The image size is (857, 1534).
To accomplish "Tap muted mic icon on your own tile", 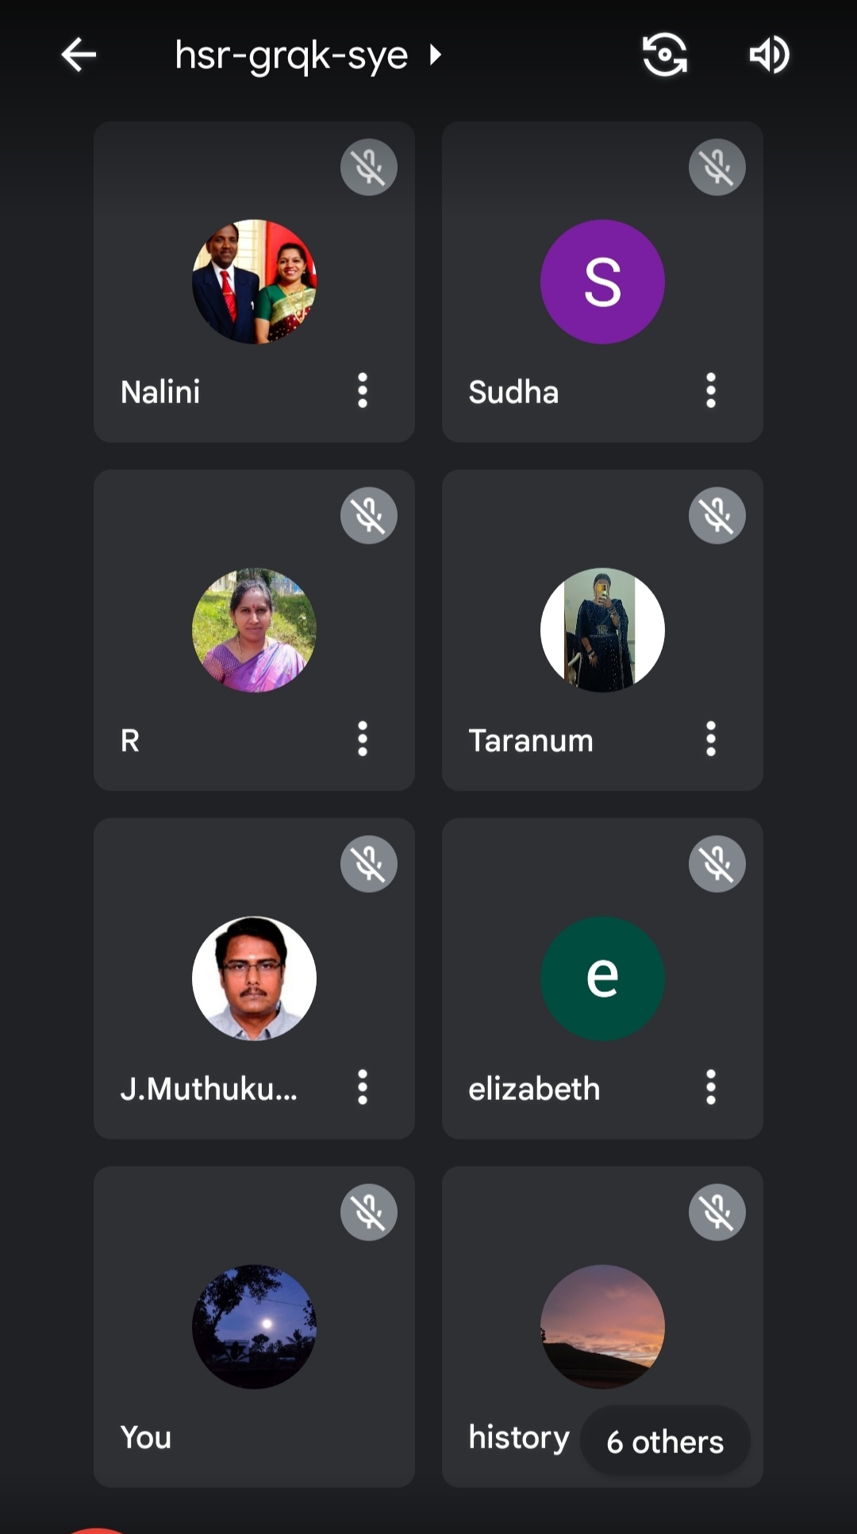I will tap(369, 1212).
